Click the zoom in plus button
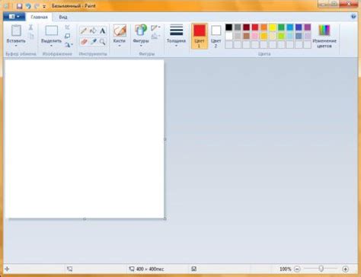361x277 pixels. click(x=345, y=269)
